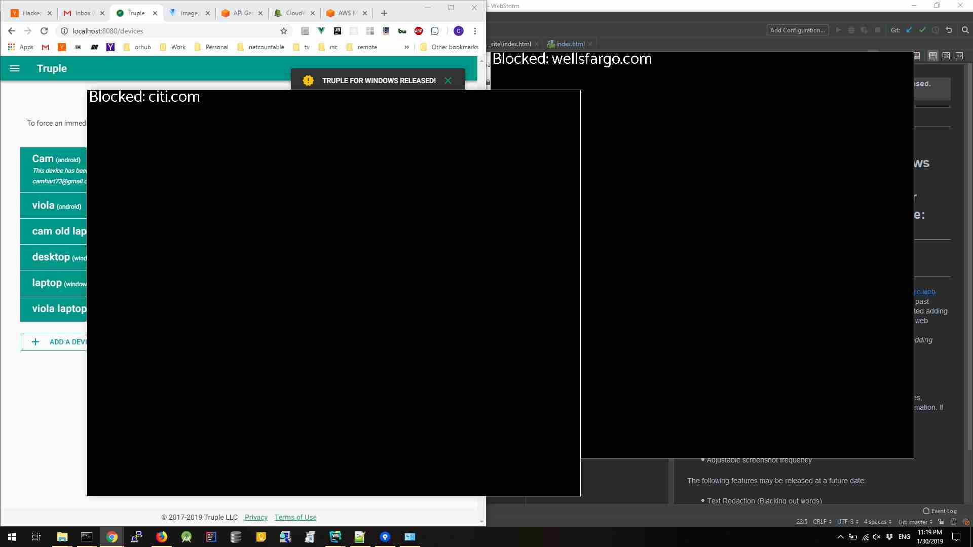Switch to the API Gateway tab
973x547 pixels.
point(242,13)
